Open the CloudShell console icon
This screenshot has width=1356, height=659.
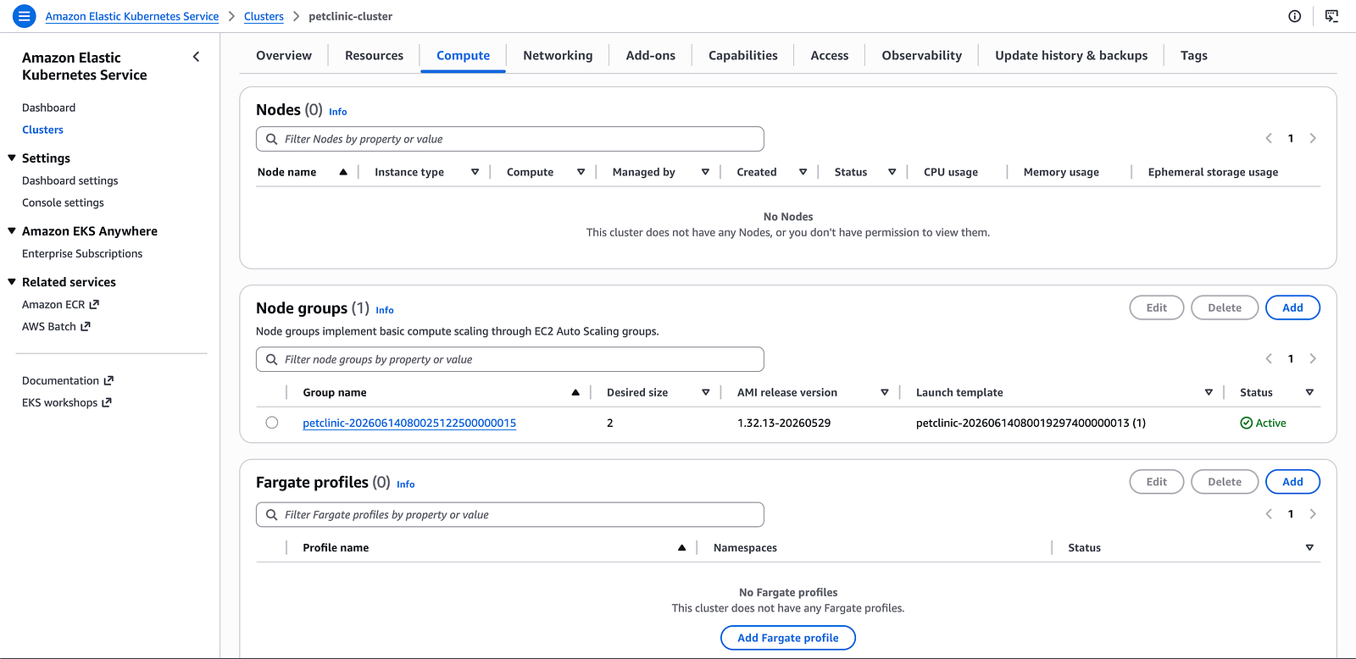tap(1332, 16)
